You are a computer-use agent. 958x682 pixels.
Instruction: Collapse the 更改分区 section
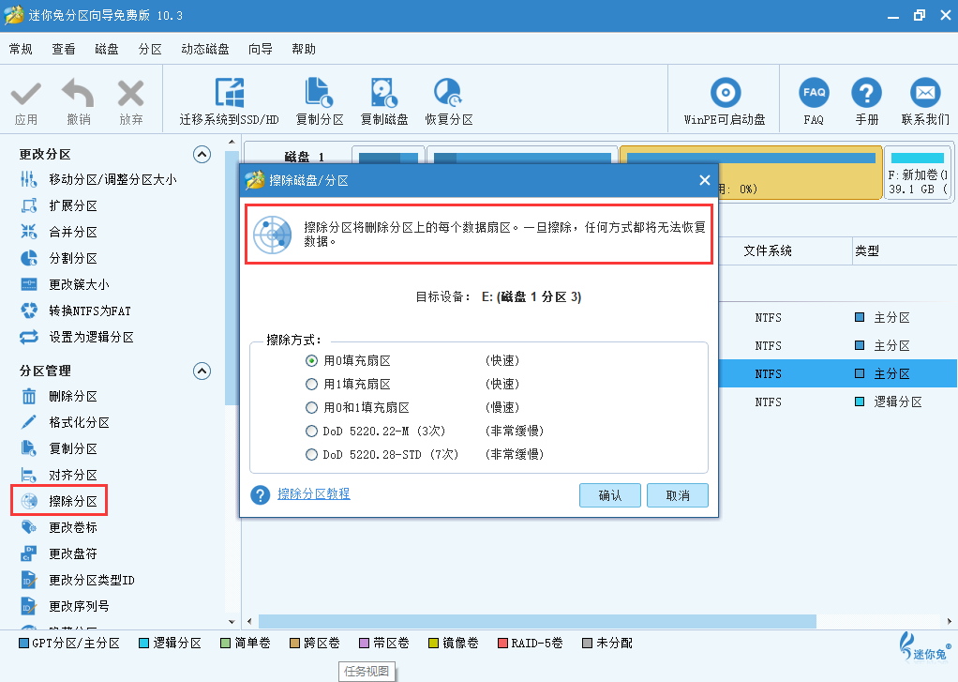coord(202,154)
